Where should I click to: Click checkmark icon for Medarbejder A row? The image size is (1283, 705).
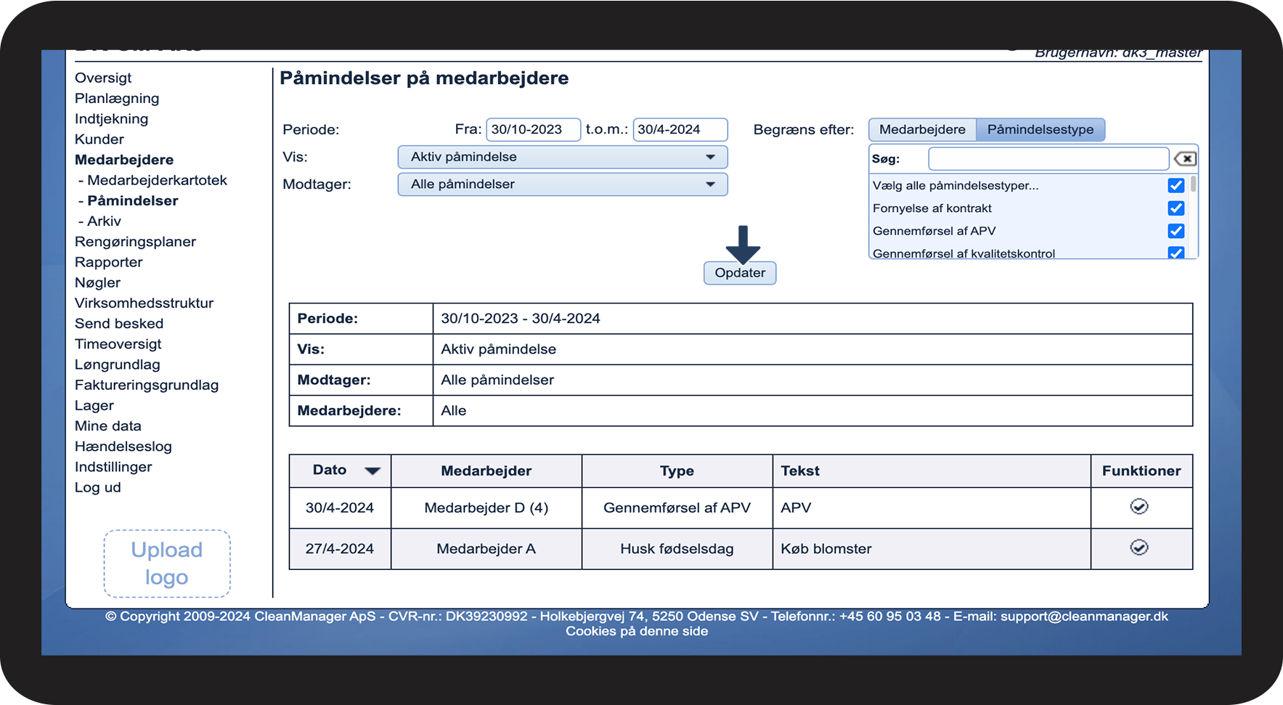1139,547
